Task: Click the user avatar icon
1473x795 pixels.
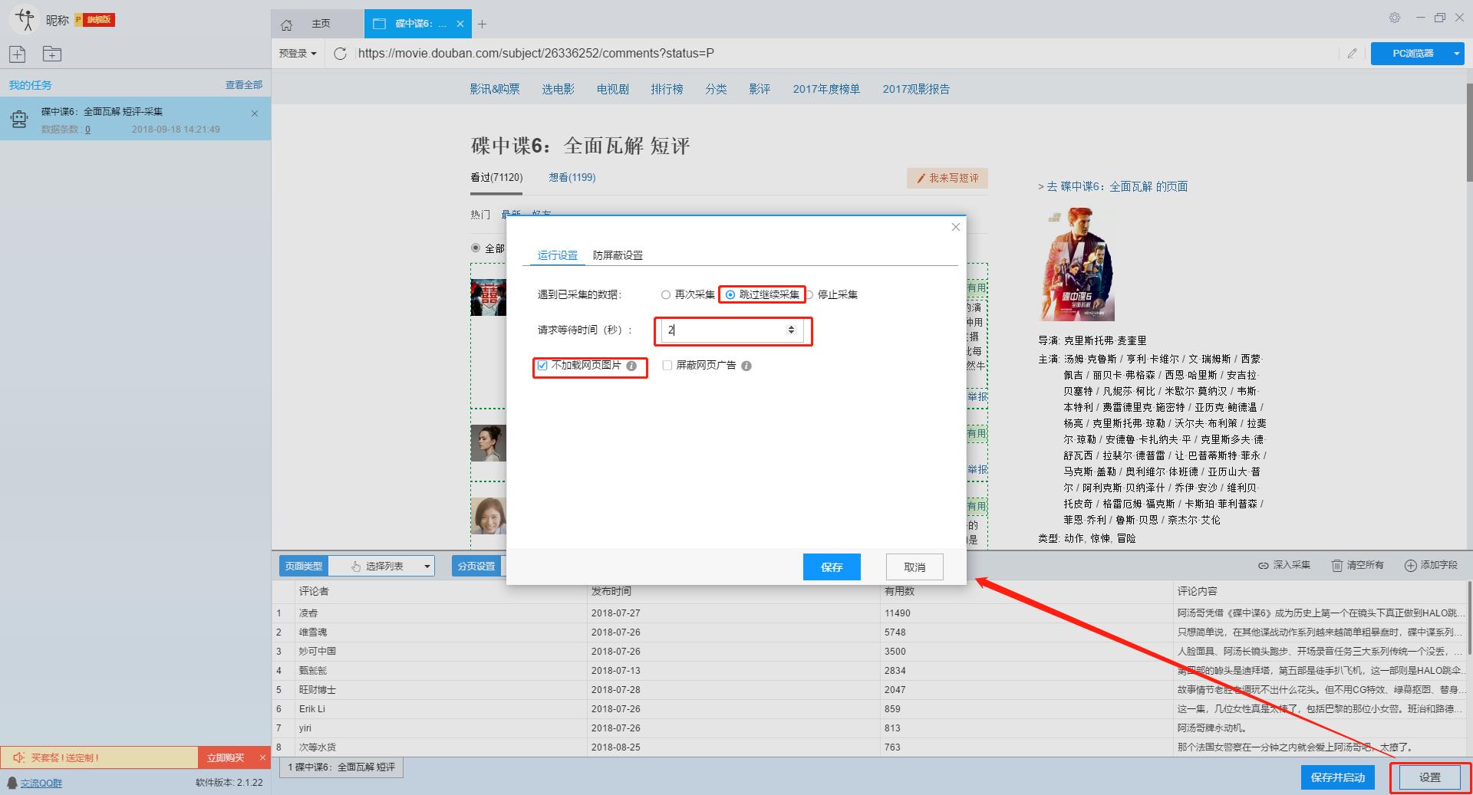Action: [25, 19]
